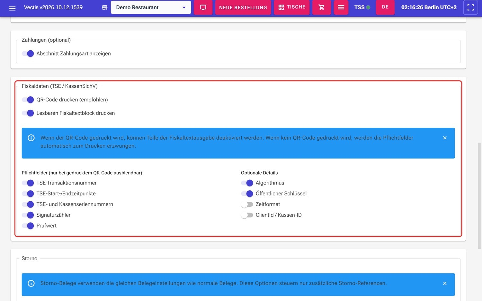This screenshot has height=301, width=482.
Task: Enable ClientId / Kassen-ID option
Action: [247, 215]
